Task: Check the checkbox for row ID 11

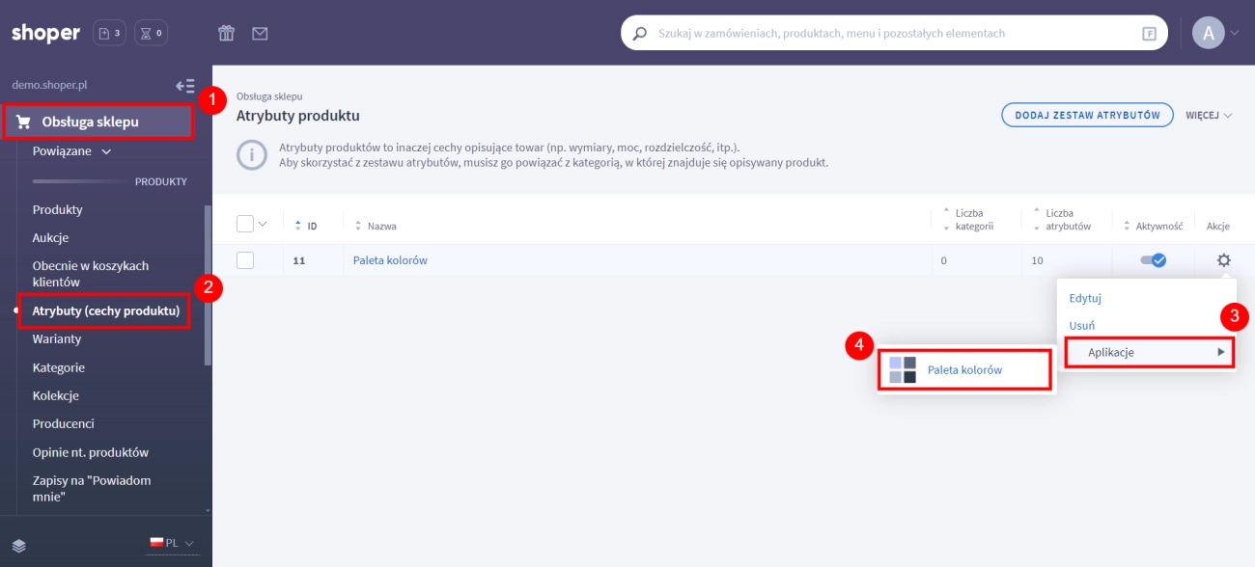Action: 245,260
